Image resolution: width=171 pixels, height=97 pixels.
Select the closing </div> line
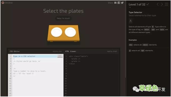(72, 64)
